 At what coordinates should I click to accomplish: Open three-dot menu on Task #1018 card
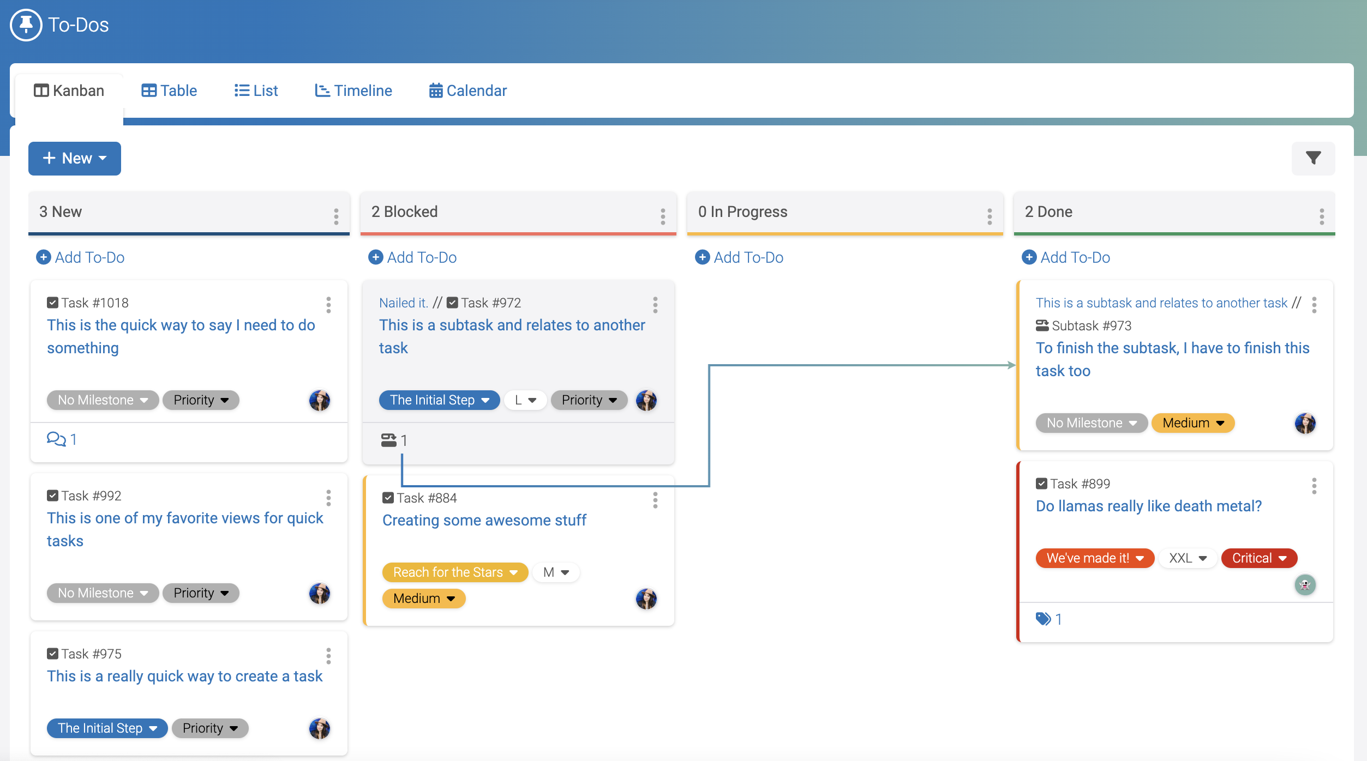click(x=328, y=305)
